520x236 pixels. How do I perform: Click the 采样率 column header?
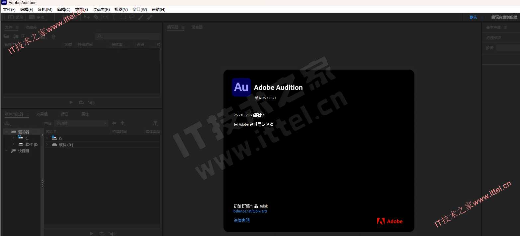tap(117, 44)
